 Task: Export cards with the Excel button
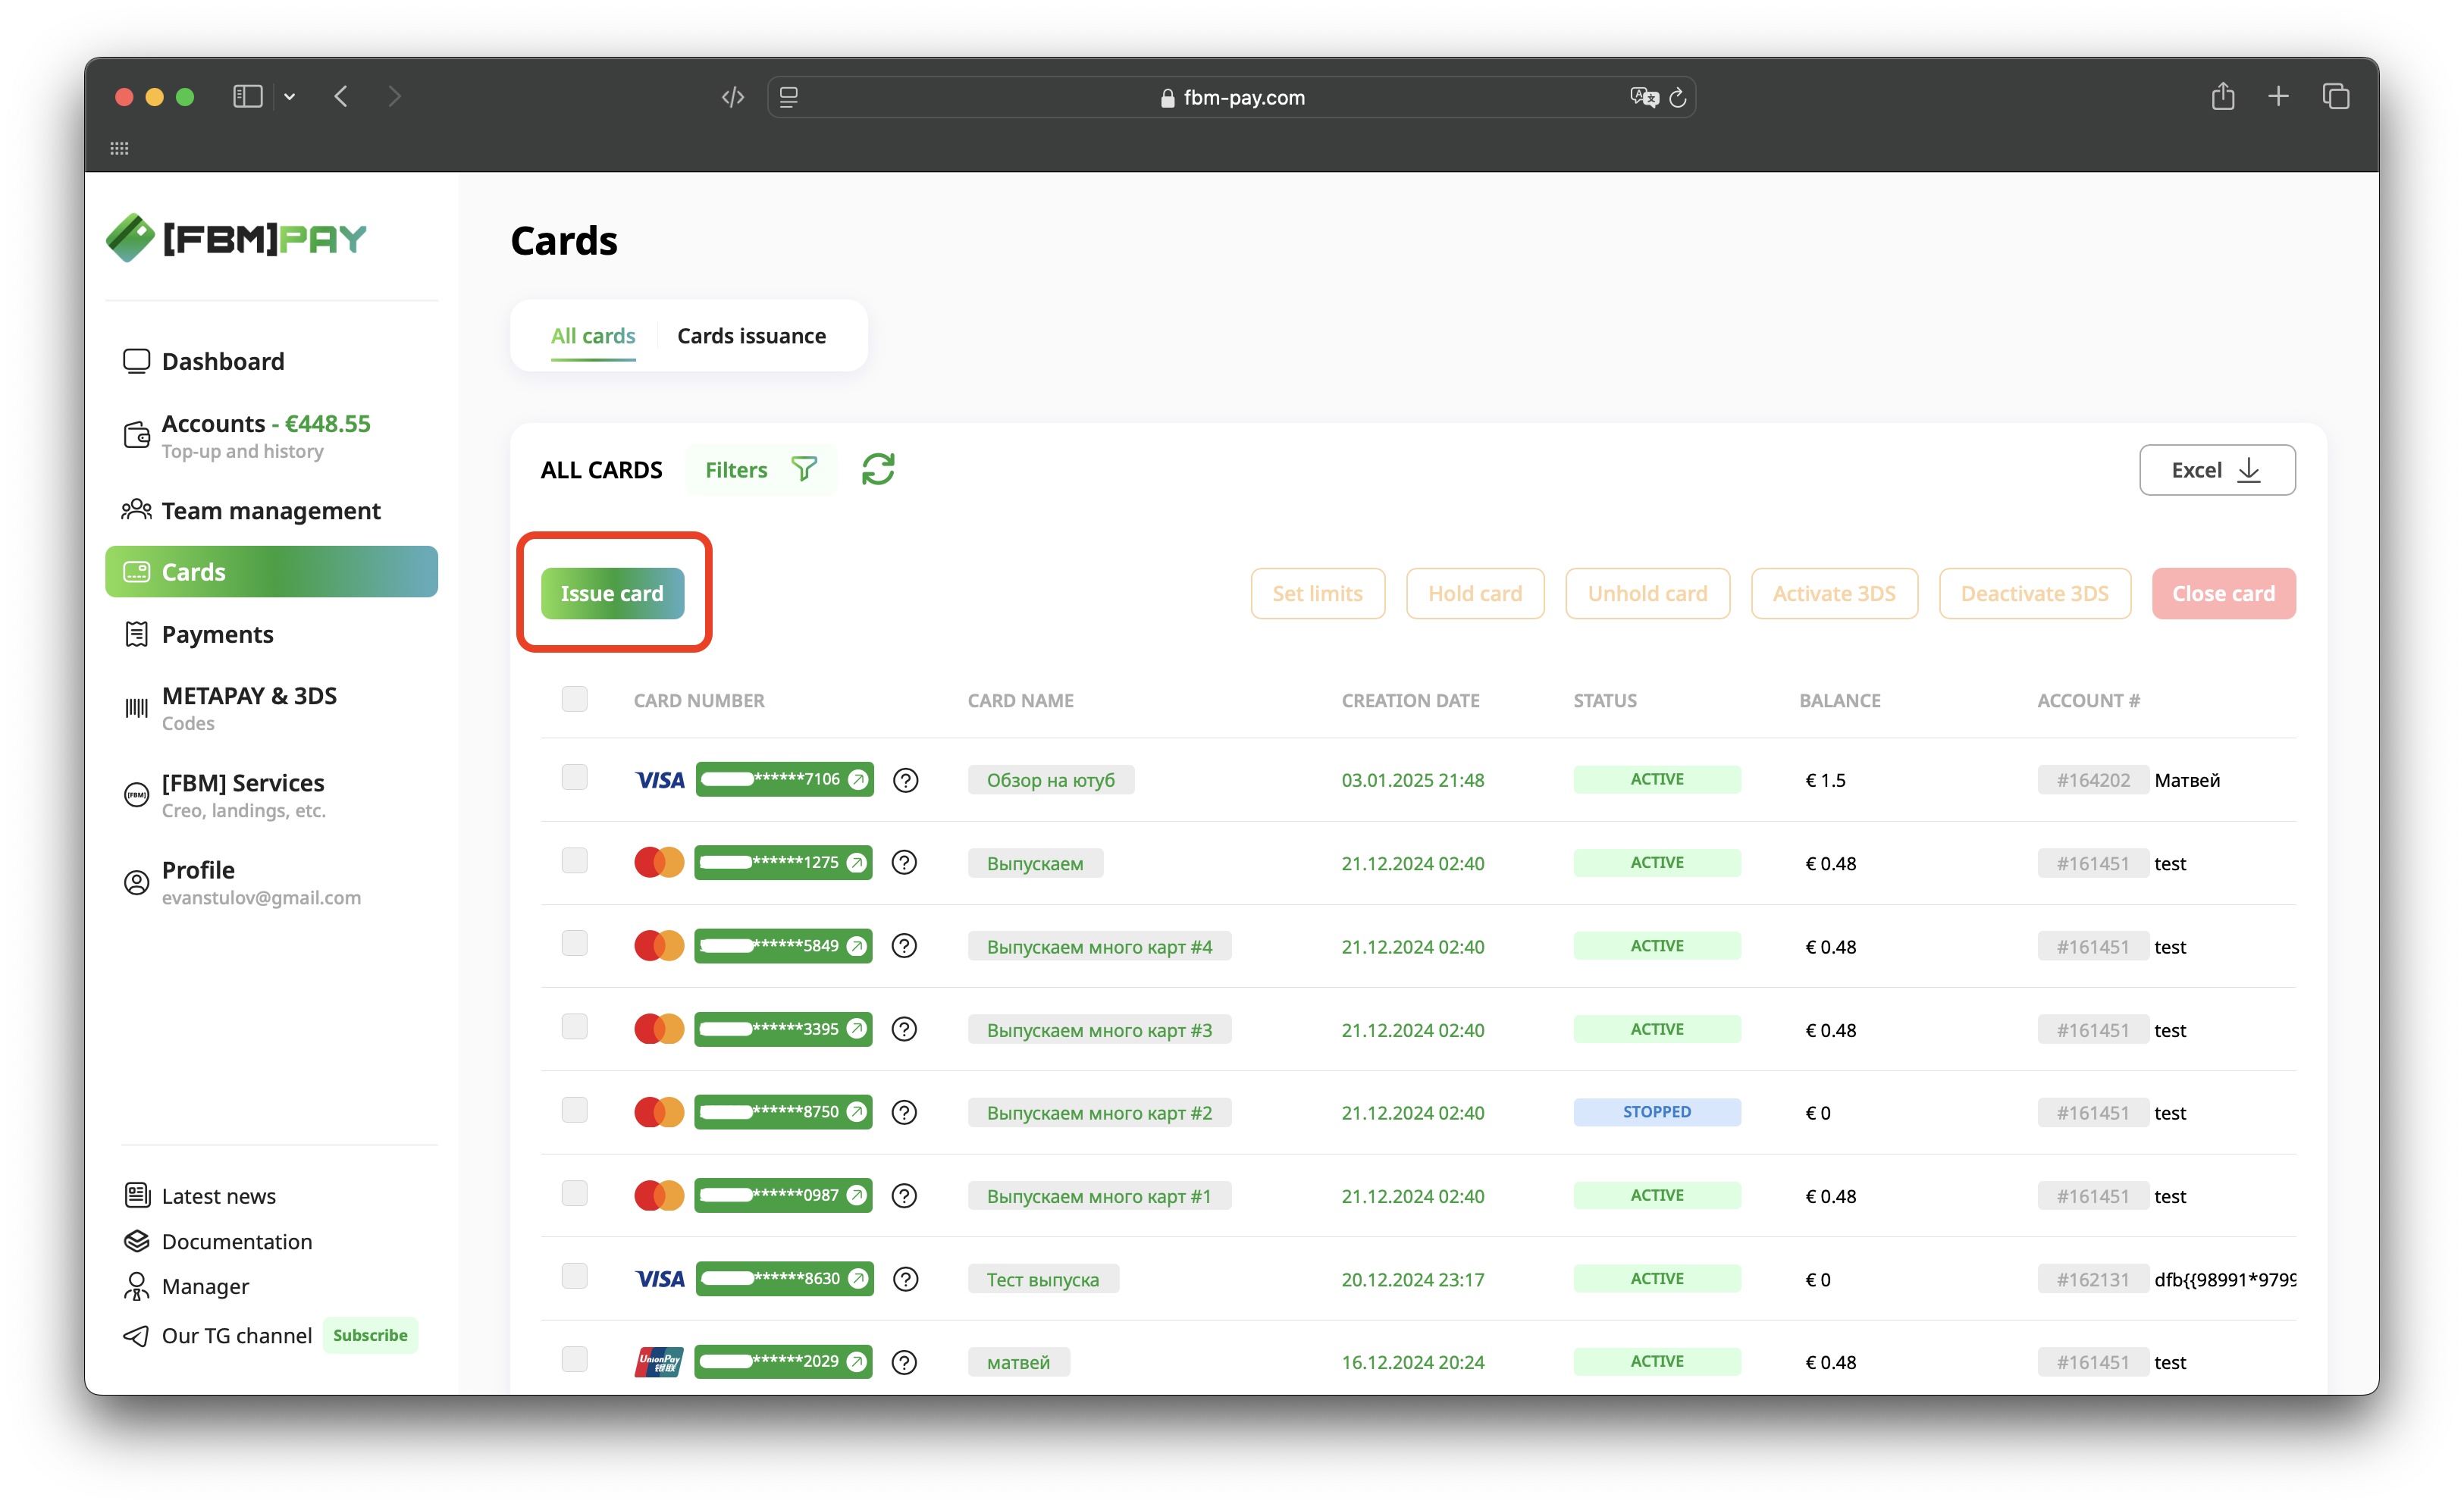point(2216,469)
